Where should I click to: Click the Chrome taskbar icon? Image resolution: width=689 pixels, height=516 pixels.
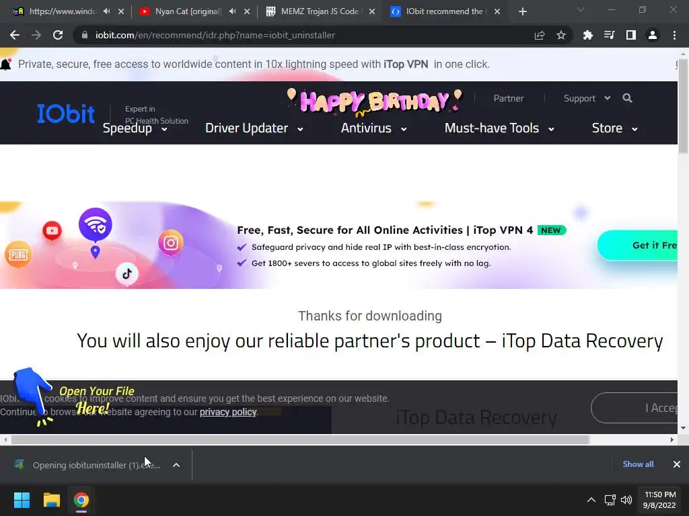(x=81, y=500)
